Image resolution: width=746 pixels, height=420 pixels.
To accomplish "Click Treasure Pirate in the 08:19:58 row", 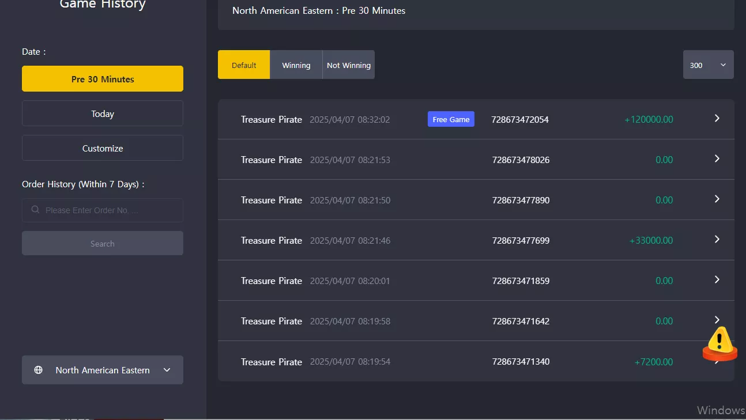I will click(x=272, y=321).
